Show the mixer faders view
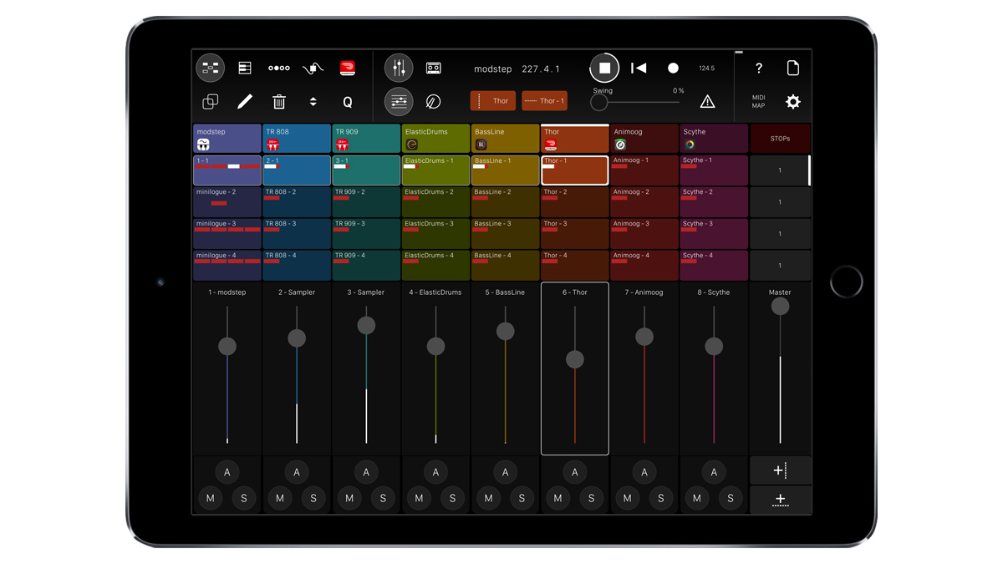This screenshot has width=1003, height=564. point(399,68)
